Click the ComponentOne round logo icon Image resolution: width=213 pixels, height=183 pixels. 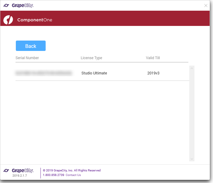(x=8, y=20)
